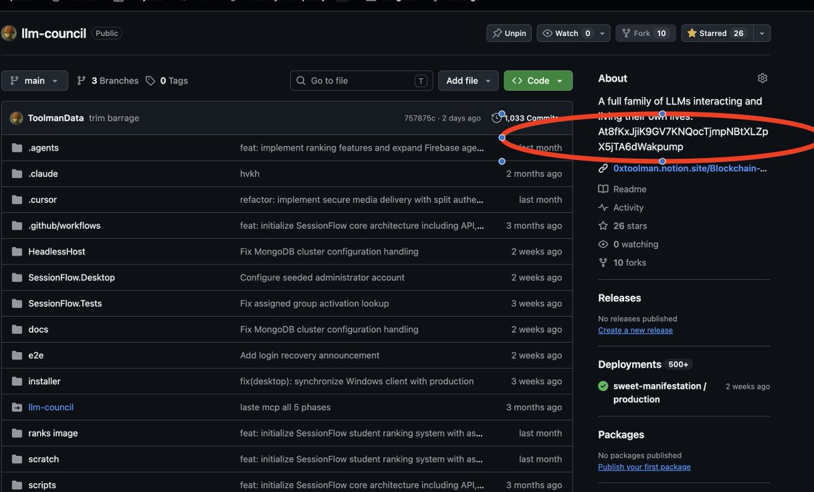Open the e2e folder
The image size is (814, 492).
36,355
